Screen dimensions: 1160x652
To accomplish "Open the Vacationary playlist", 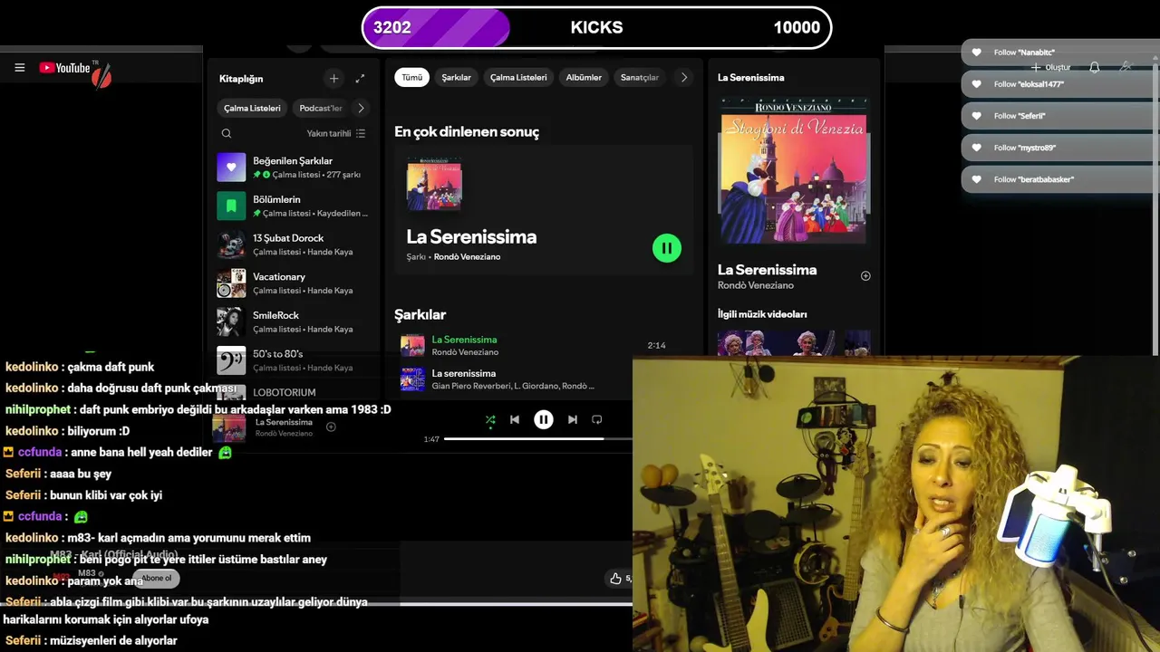I will pos(293,283).
